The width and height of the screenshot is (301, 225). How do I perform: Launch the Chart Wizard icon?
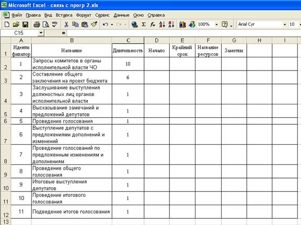point(182,25)
